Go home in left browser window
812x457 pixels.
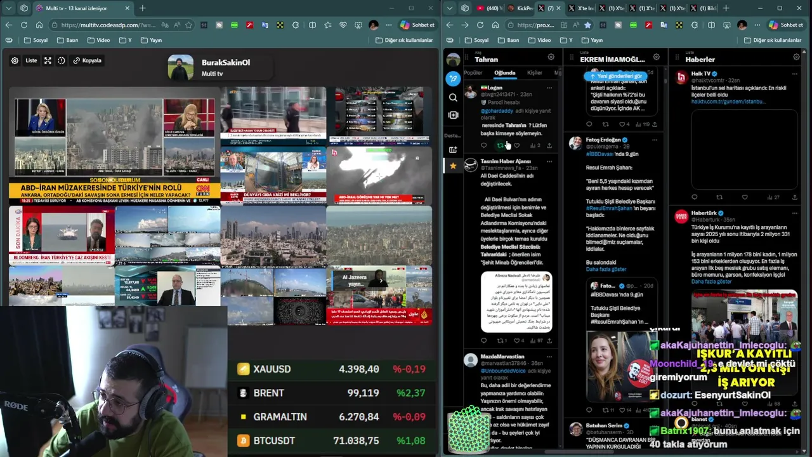[x=39, y=25]
